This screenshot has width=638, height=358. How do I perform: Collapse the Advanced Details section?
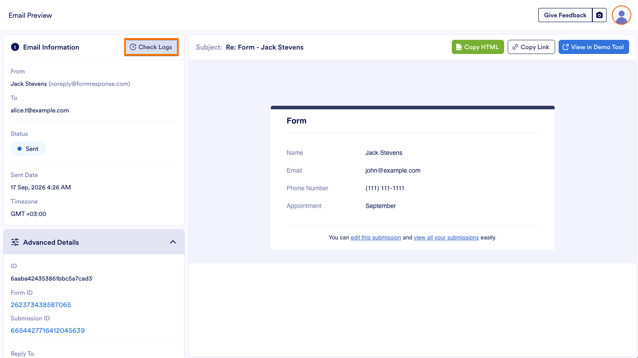click(x=173, y=242)
